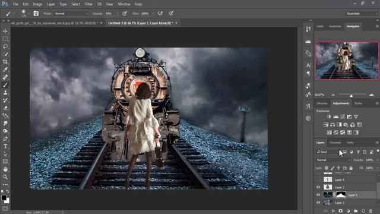Select the Crop tool
Screen dimensions: 380x214
[x=5, y=62]
